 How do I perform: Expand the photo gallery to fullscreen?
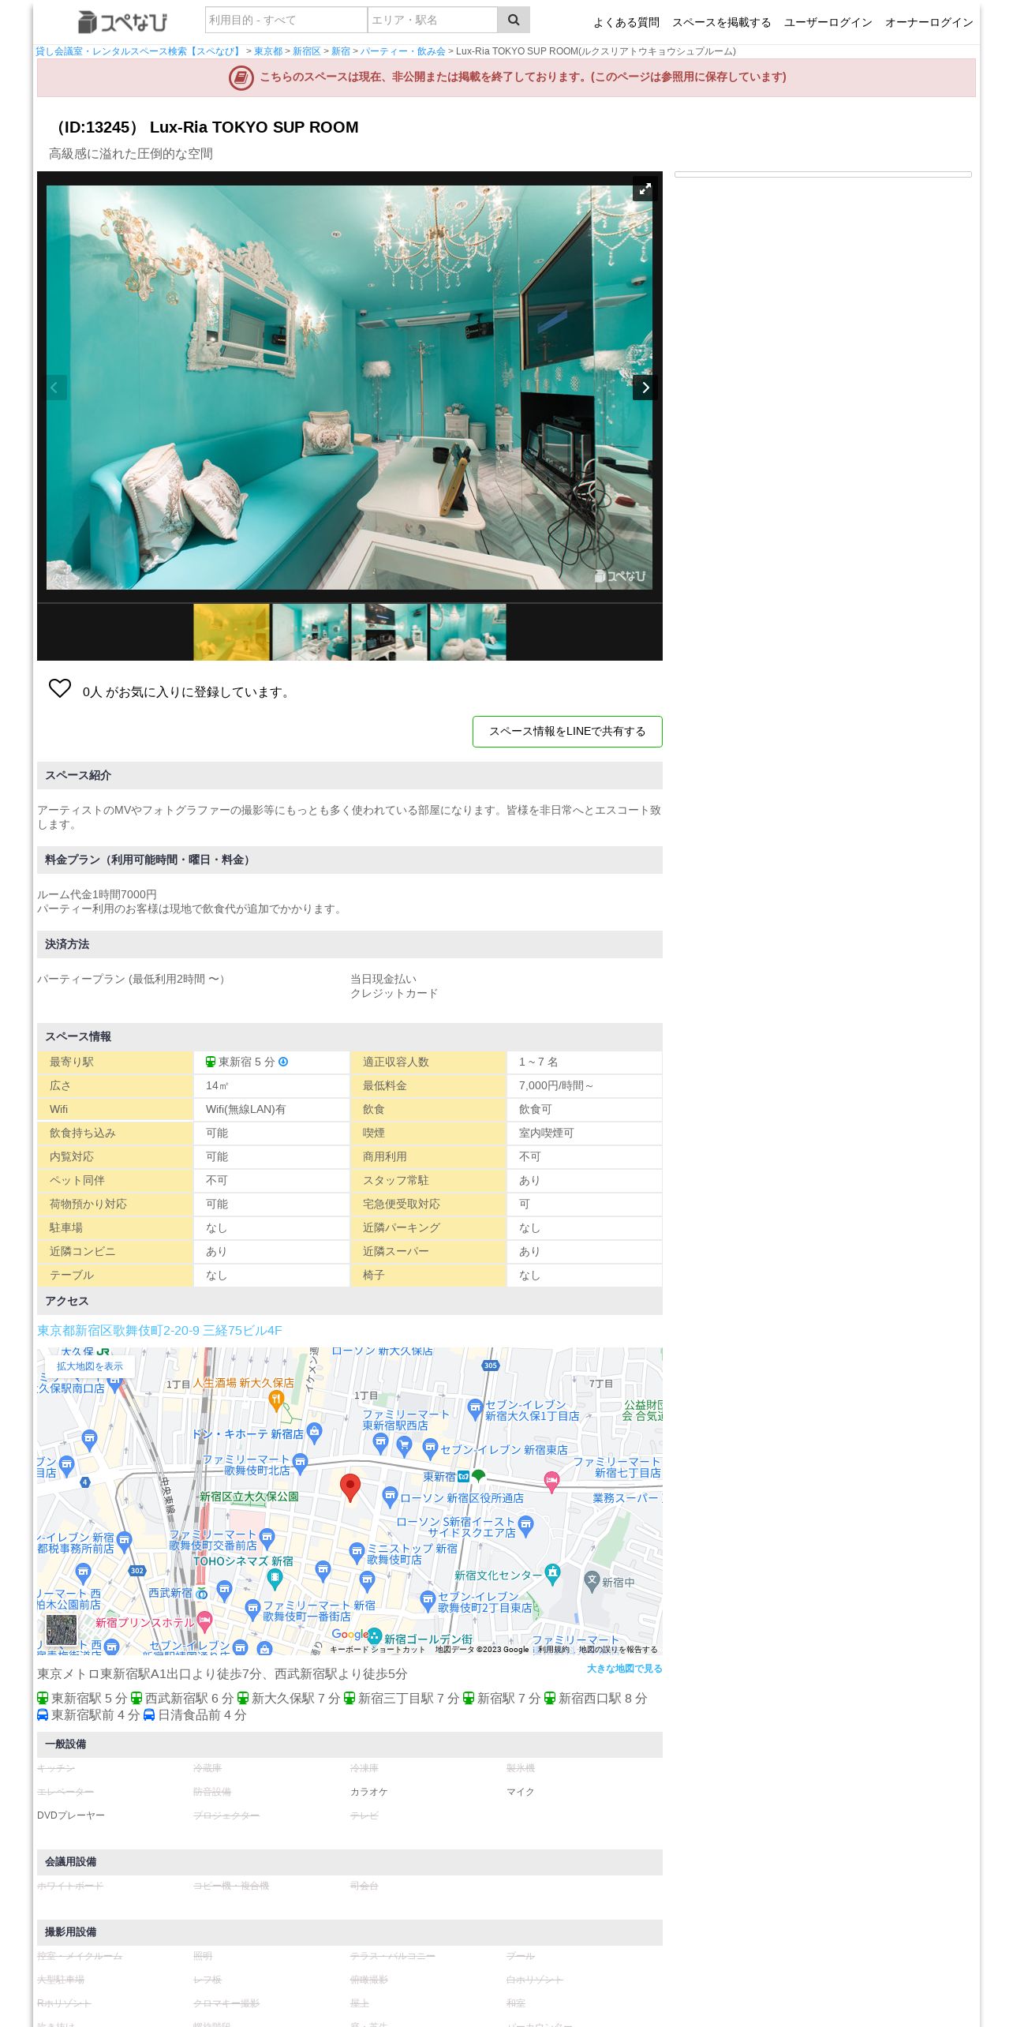[x=645, y=189]
